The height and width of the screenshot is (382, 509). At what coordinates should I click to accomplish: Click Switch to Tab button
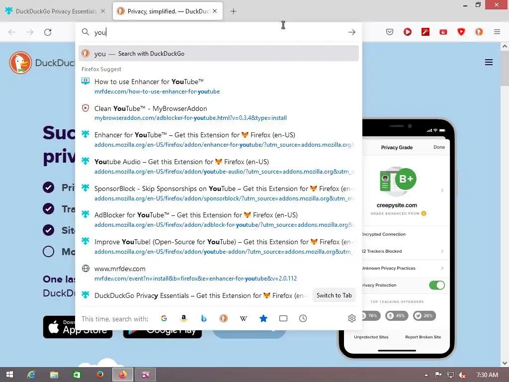coord(334,295)
